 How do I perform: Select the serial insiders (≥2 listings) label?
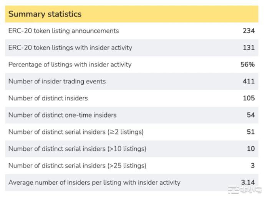click(x=76, y=132)
